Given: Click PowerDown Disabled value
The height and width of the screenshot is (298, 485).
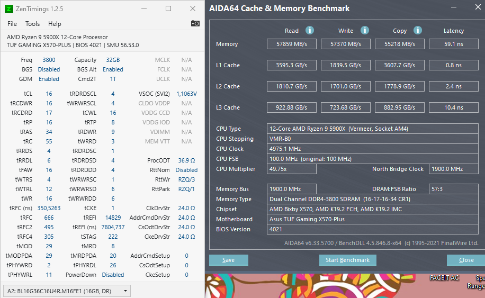Looking at the screenshot, I should coord(113,275).
